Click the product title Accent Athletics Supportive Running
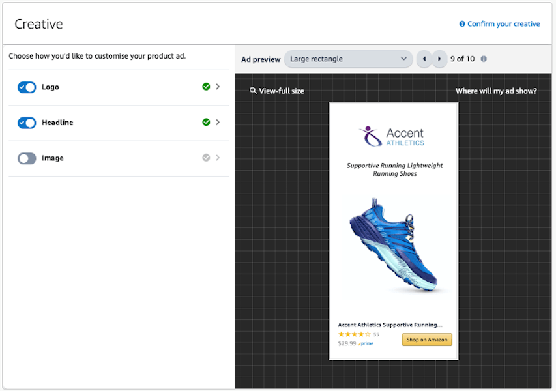The height and width of the screenshot is (391, 556). (390, 325)
